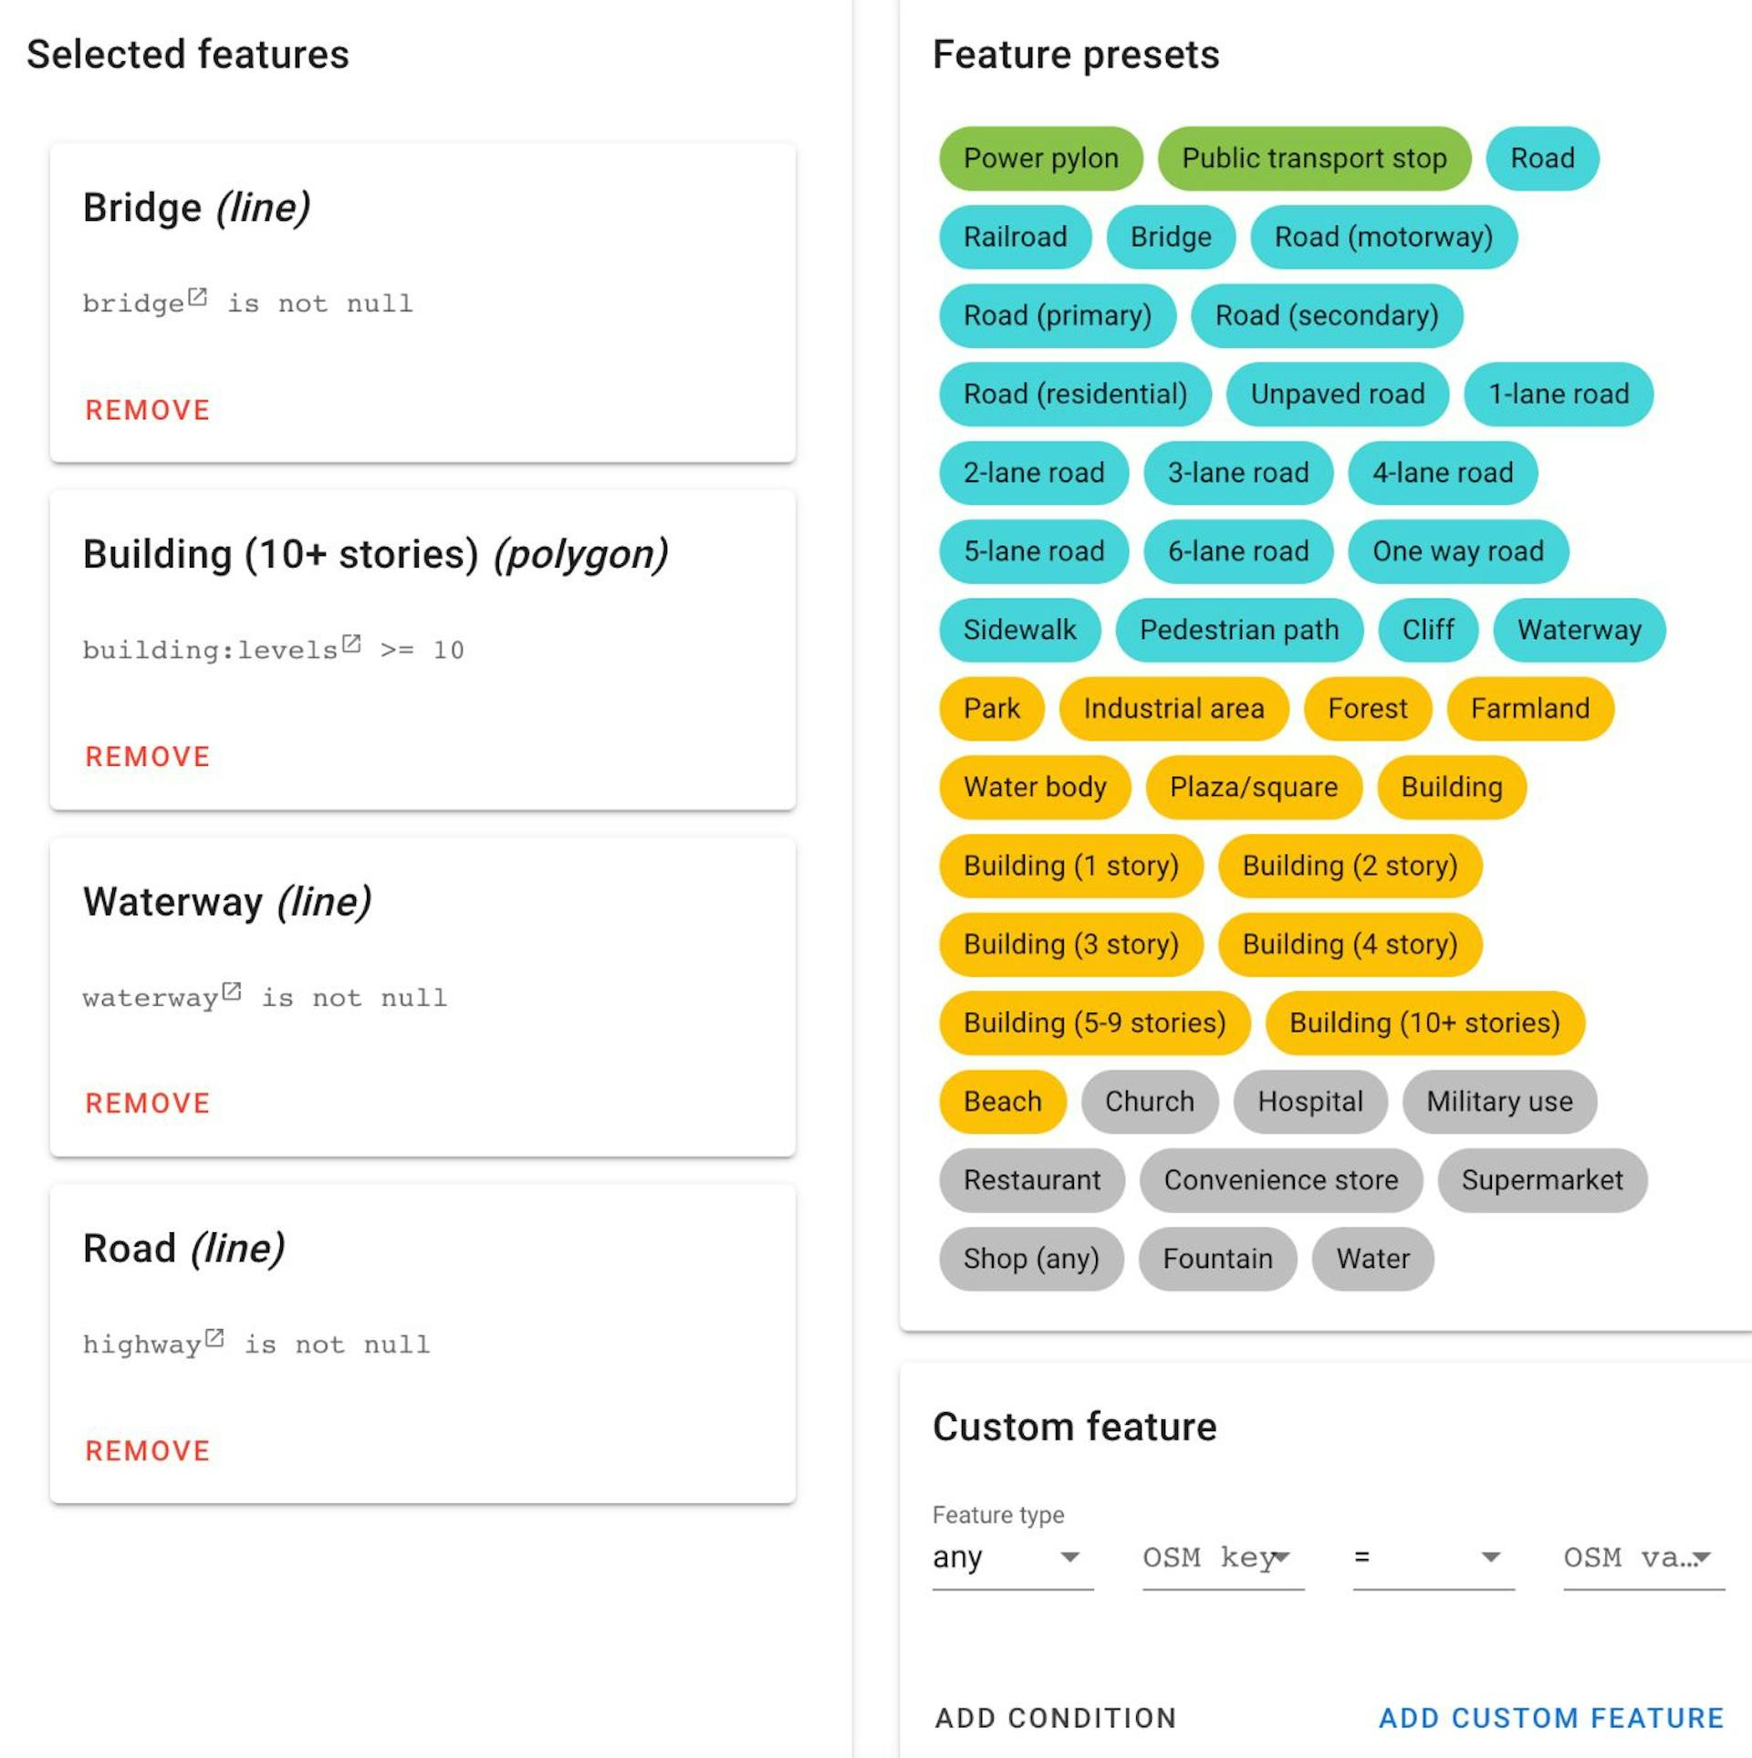
Task: Click external link icon beside highway key
Action: tap(214, 1338)
